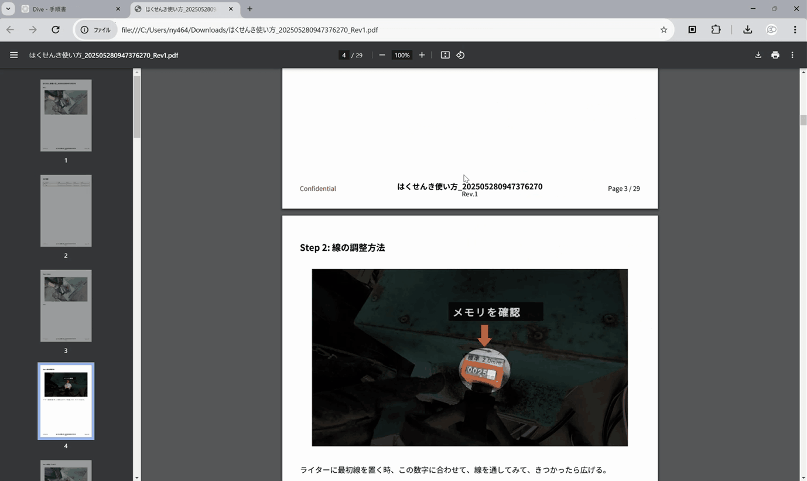Click the fit to page icon
807x481 pixels.
445,55
